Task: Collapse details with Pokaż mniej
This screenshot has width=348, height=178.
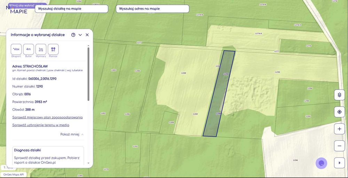Action: click(72, 134)
